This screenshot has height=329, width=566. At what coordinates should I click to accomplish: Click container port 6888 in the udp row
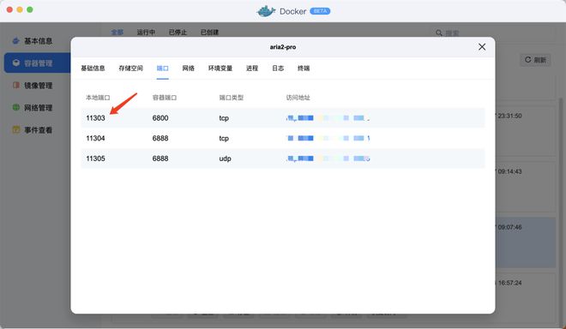160,159
